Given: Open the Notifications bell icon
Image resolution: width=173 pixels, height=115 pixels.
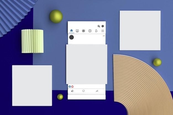Looking at the screenshot, I should point(96,31).
